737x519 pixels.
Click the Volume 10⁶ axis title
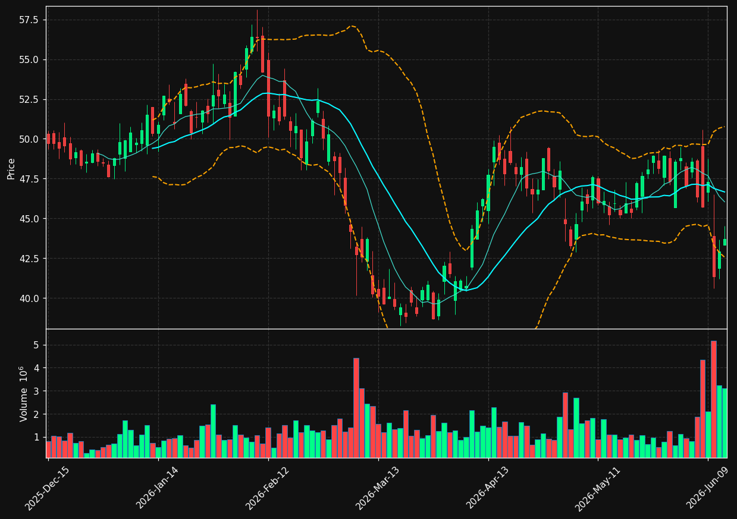(x=24, y=394)
